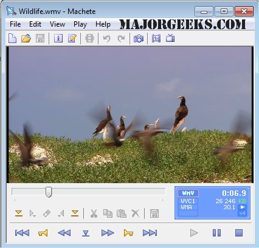Click the video preview area
Image resolution: width=259 pixels, height=248 pixels.
pyautogui.click(x=130, y=115)
